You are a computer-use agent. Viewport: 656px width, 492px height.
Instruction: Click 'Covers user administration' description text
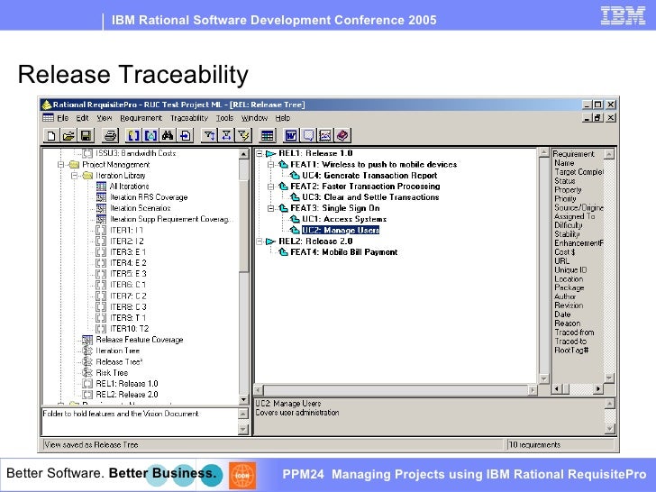point(297,413)
